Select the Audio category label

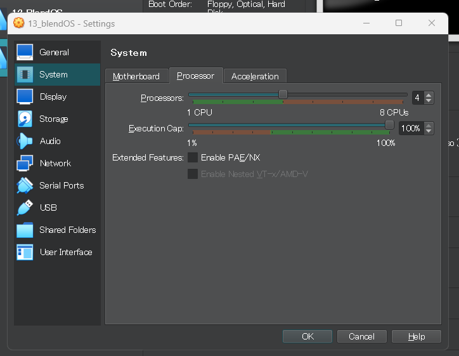click(50, 142)
